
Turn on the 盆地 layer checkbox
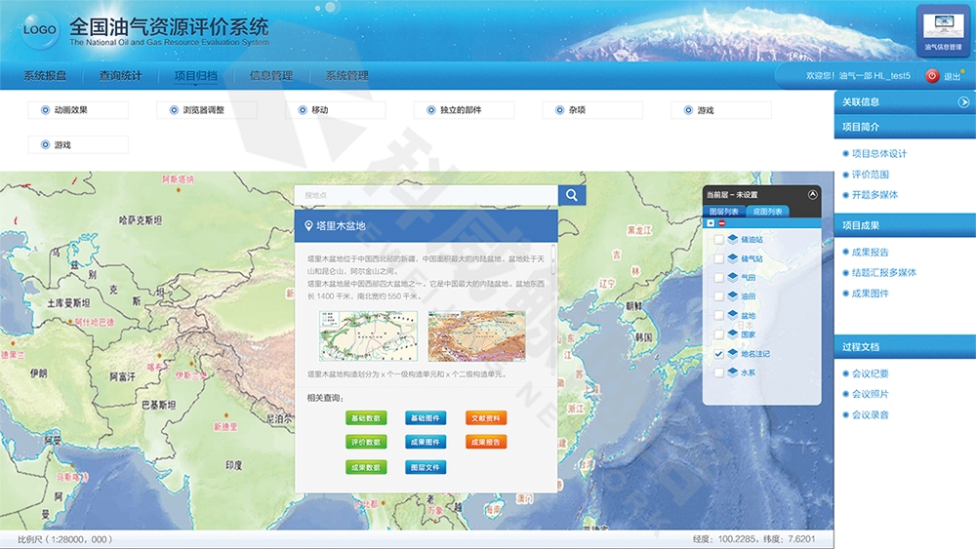(718, 316)
